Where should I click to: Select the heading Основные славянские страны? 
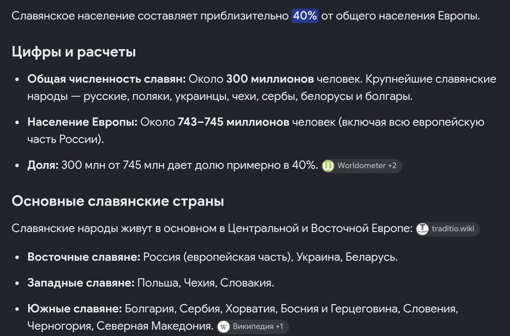coord(118,201)
